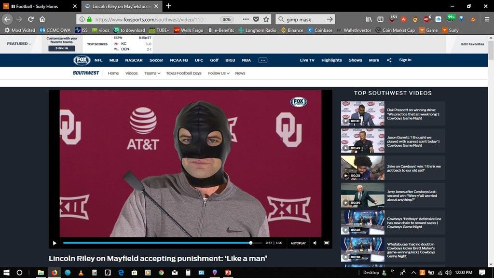Go to the Firefox home page button
Screen dimensions: 494x278
(42, 19)
